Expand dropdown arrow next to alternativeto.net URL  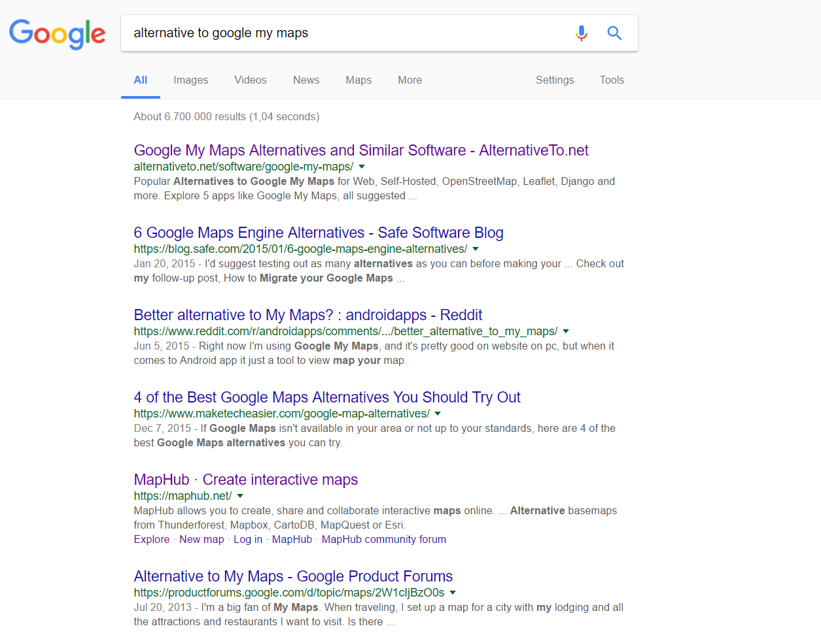(362, 167)
